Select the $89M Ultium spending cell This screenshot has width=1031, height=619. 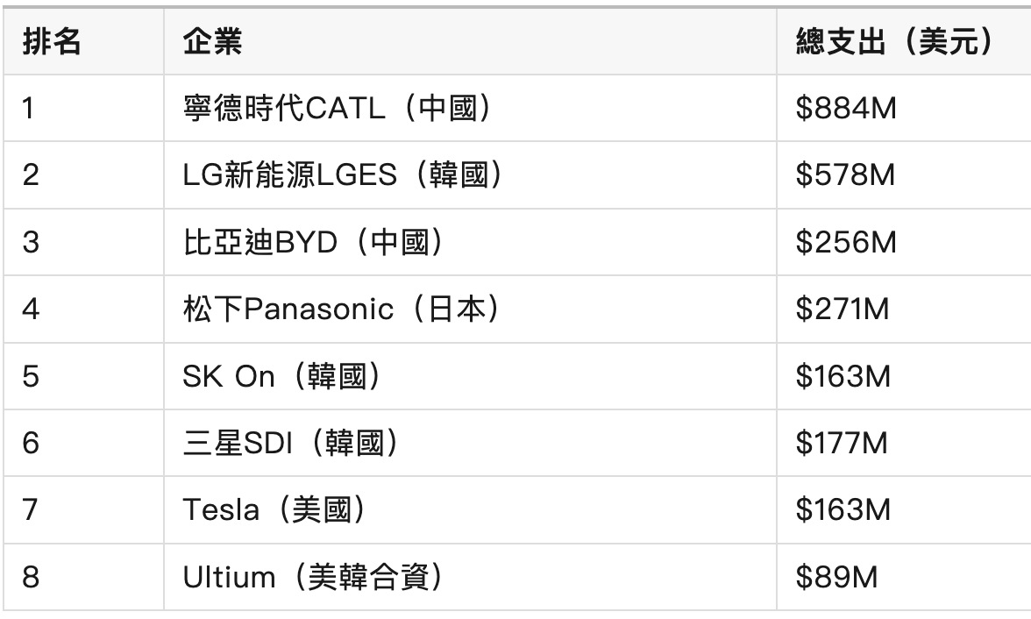pos(835,578)
